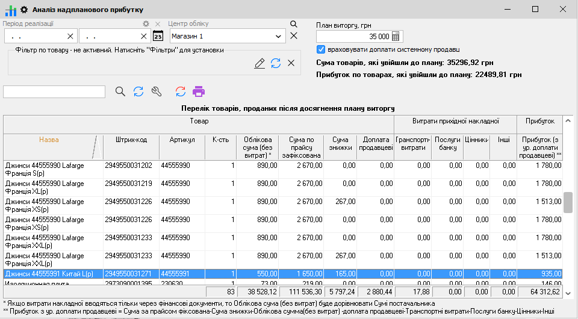
Task: Sort by the 'Назва' column header
Action: click(49, 140)
